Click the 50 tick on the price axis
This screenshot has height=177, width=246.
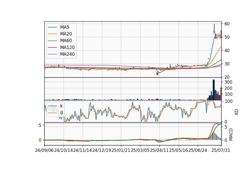[x=227, y=37]
